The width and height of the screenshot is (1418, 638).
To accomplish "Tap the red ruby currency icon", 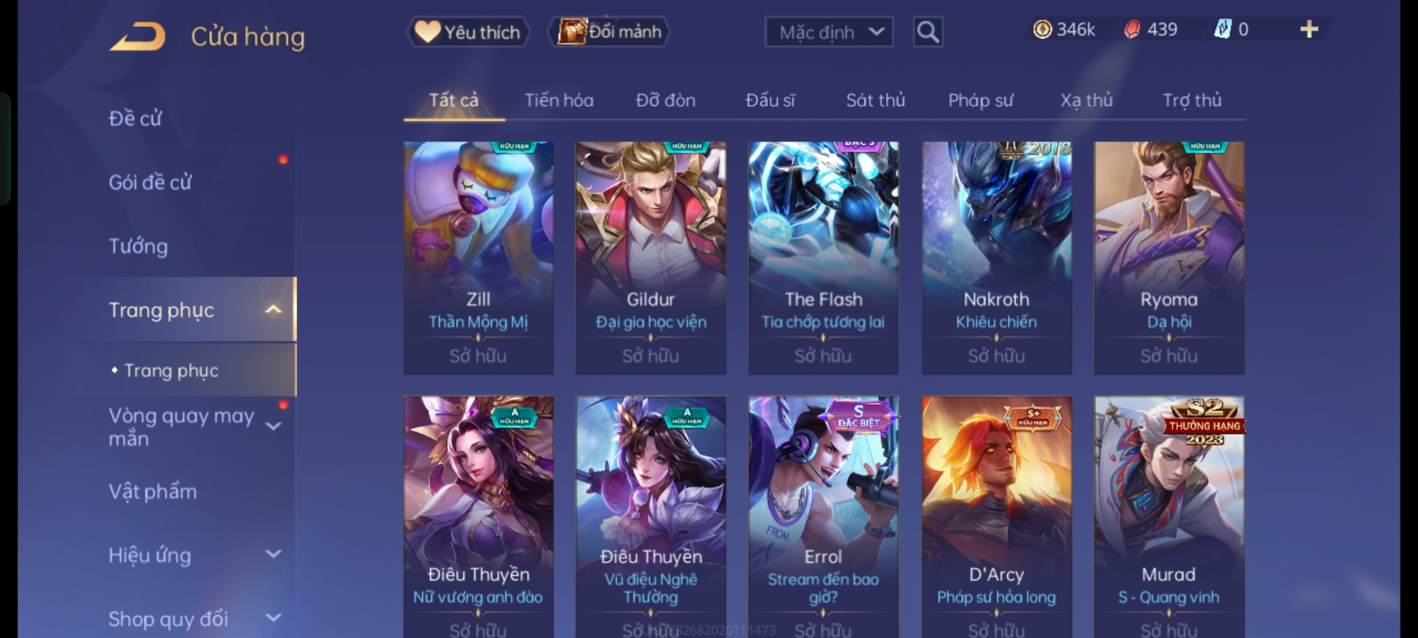I will point(1132,30).
